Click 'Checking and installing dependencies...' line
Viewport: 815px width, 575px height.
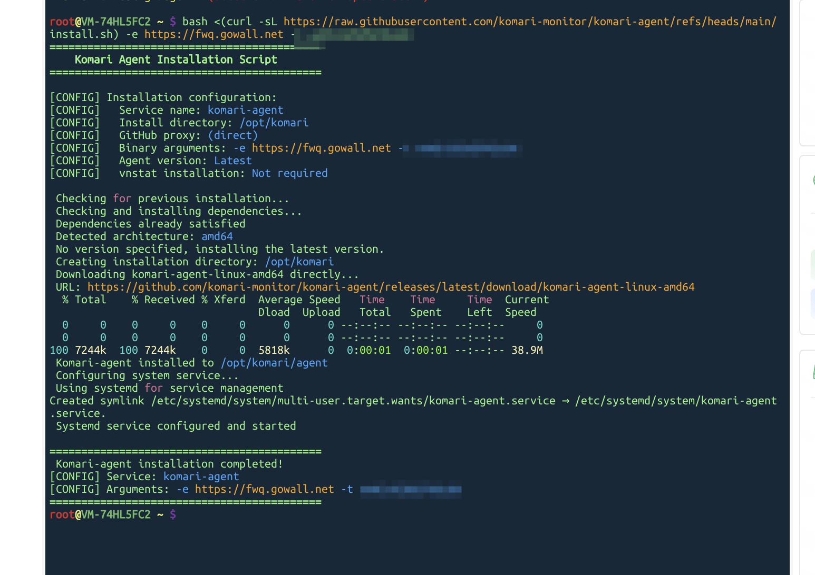pyautogui.click(x=179, y=211)
